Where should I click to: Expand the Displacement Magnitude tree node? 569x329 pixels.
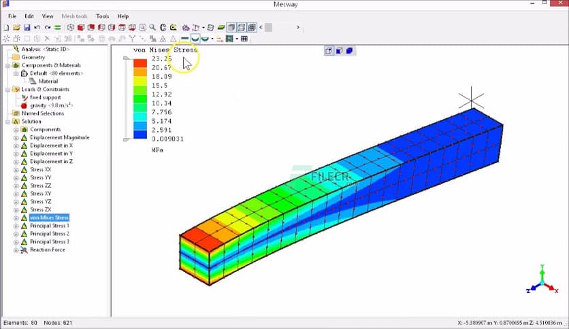(x=16, y=137)
